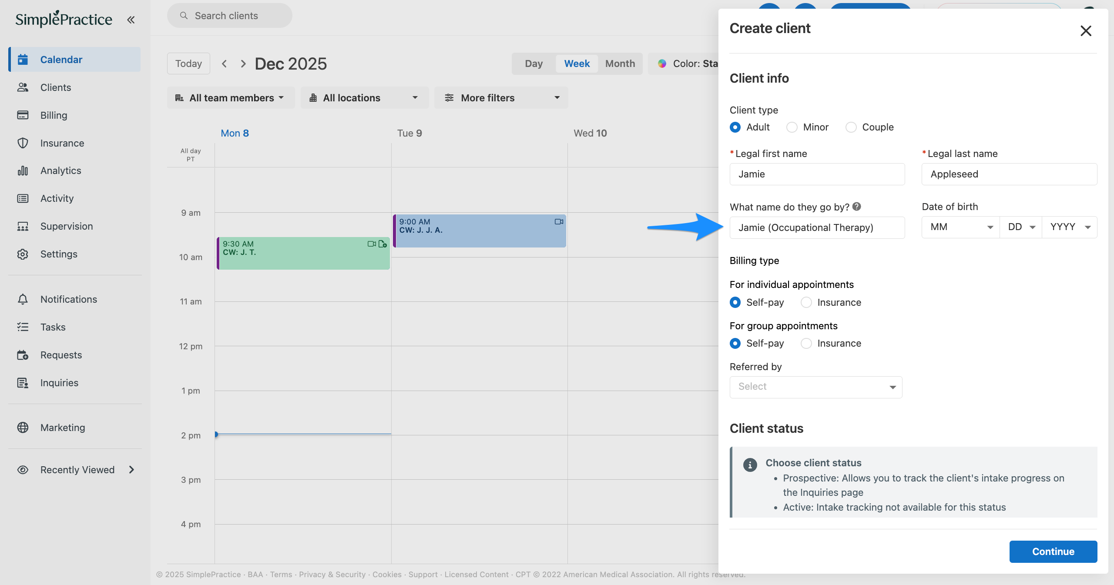Open All locations dropdown
The image size is (1114, 585).
[364, 98]
